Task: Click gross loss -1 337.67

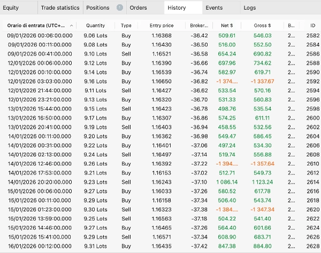Action: (262, 82)
